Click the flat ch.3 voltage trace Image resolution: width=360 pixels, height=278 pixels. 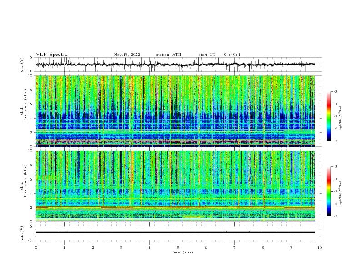[175, 233]
